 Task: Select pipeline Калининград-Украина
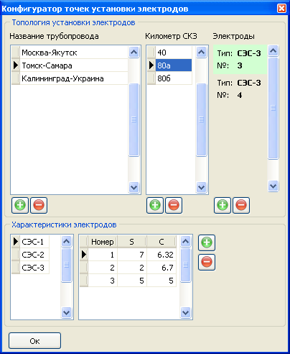(74, 78)
